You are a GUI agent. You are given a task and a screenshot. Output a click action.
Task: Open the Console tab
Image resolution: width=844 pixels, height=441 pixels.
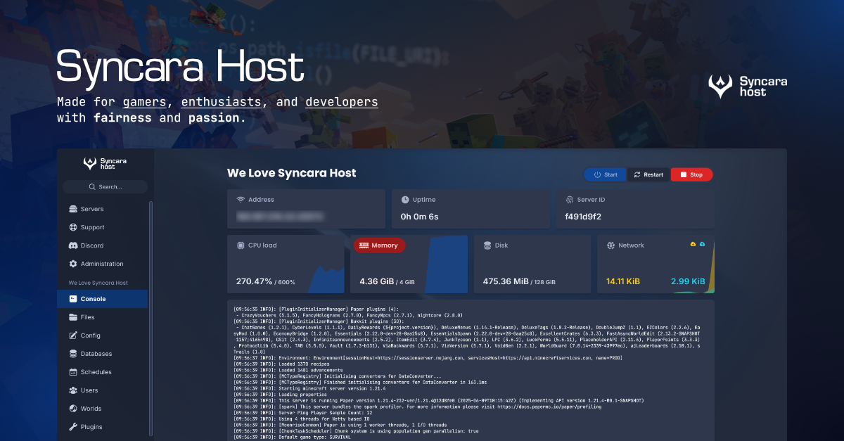tap(93, 299)
